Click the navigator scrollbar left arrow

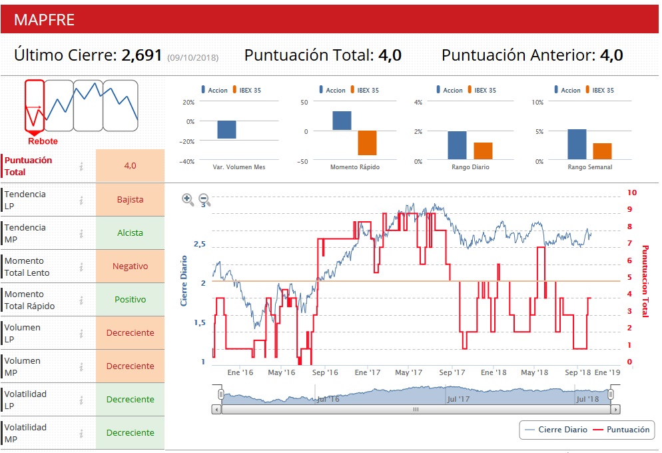tap(216, 409)
